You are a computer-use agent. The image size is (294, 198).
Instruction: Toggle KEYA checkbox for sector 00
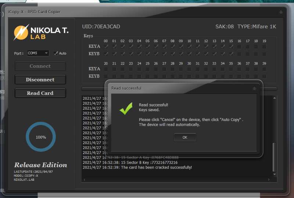pos(106,47)
